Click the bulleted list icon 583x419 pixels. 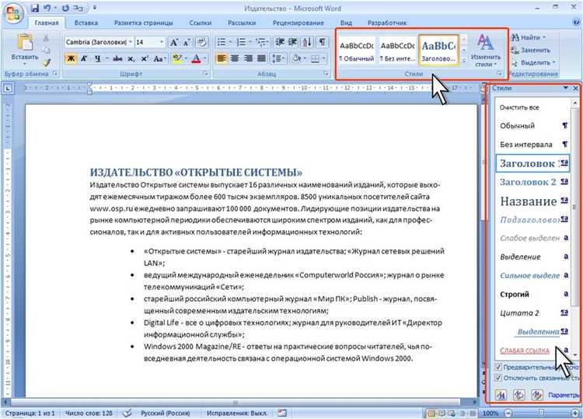[x=222, y=42]
